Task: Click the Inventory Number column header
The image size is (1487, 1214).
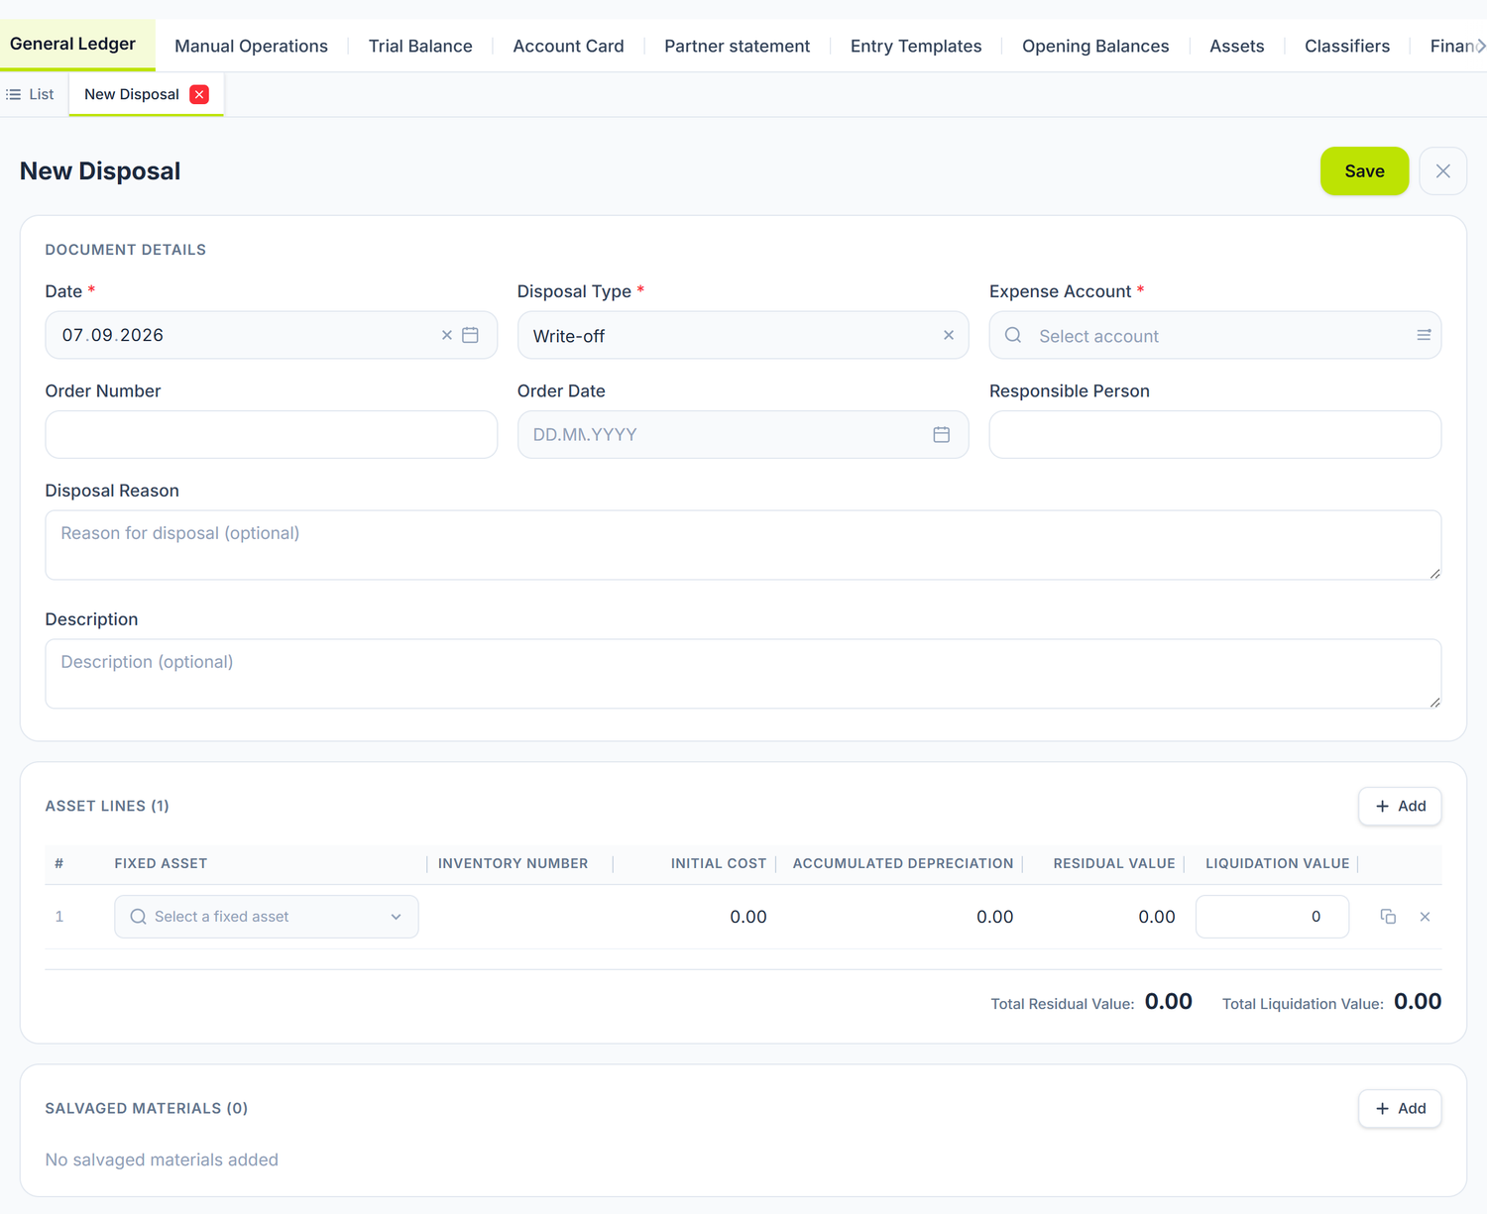Action: point(513,863)
